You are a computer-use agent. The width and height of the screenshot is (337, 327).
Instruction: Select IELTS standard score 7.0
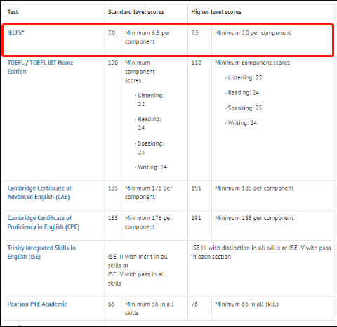[x=112, y=33]
